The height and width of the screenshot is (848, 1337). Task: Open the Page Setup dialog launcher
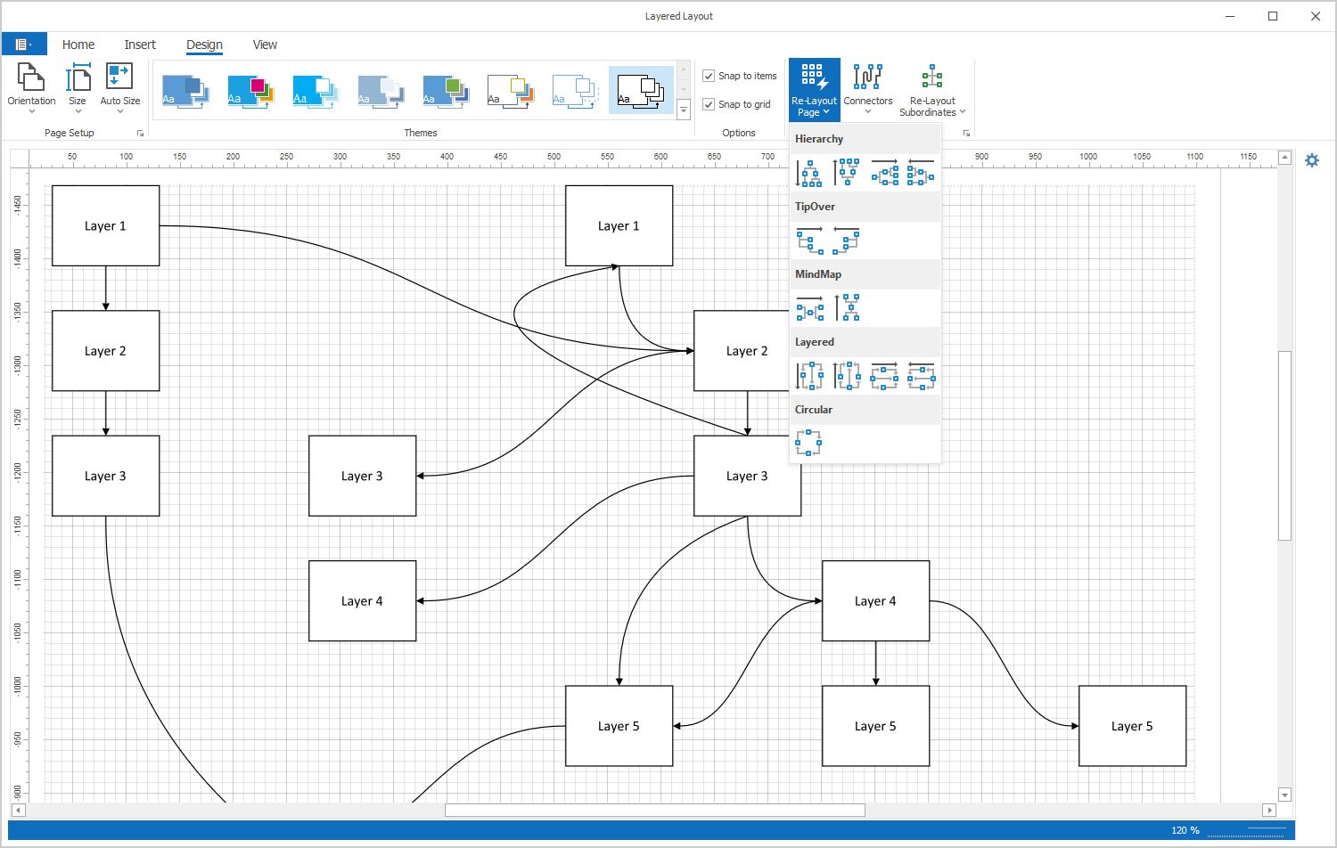pyautogui.click(x=140, y=133)
